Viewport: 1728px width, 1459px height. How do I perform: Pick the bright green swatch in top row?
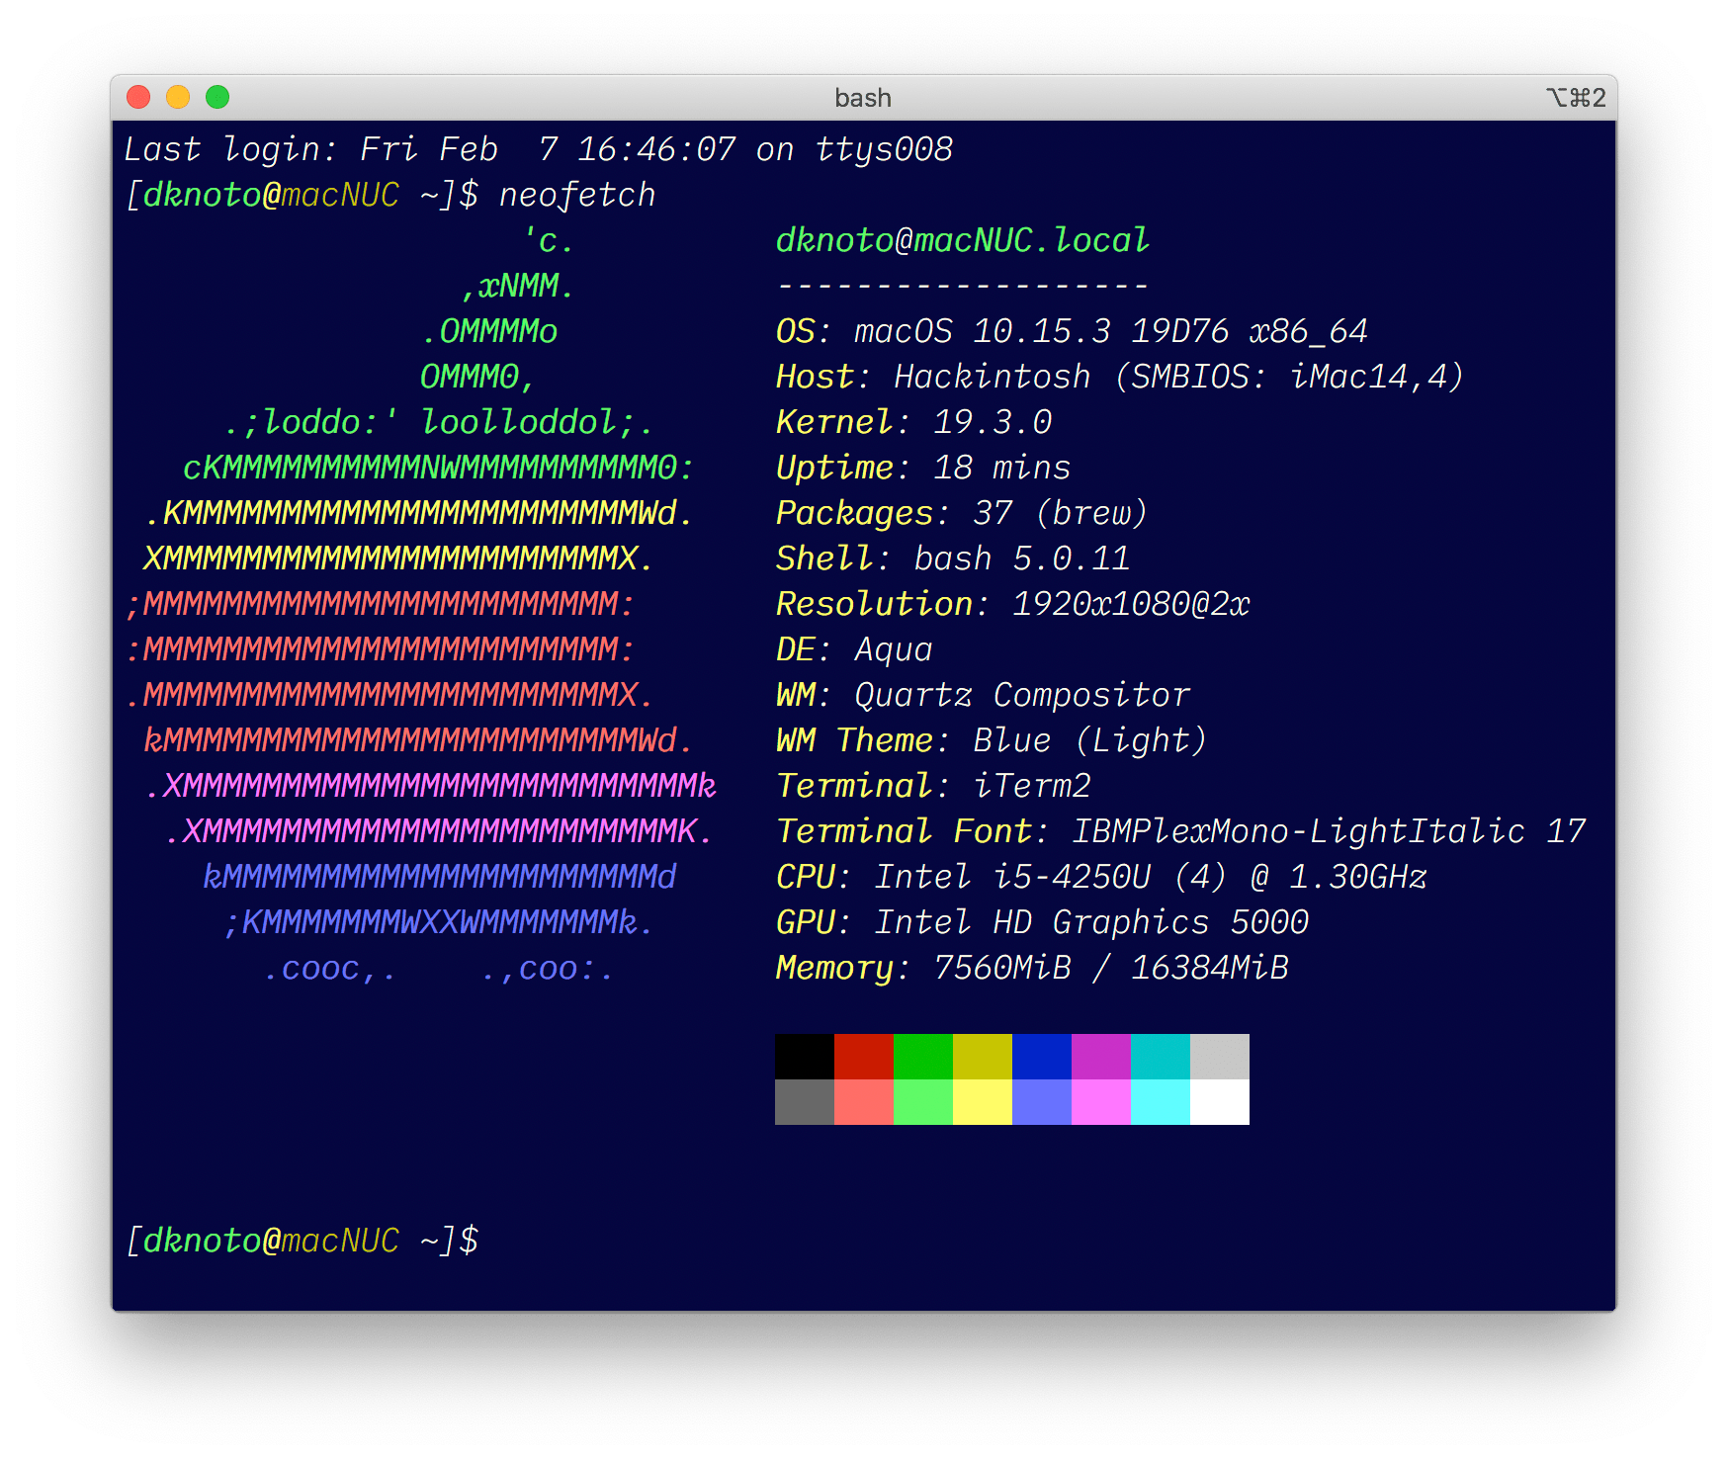click(922, 1056)
